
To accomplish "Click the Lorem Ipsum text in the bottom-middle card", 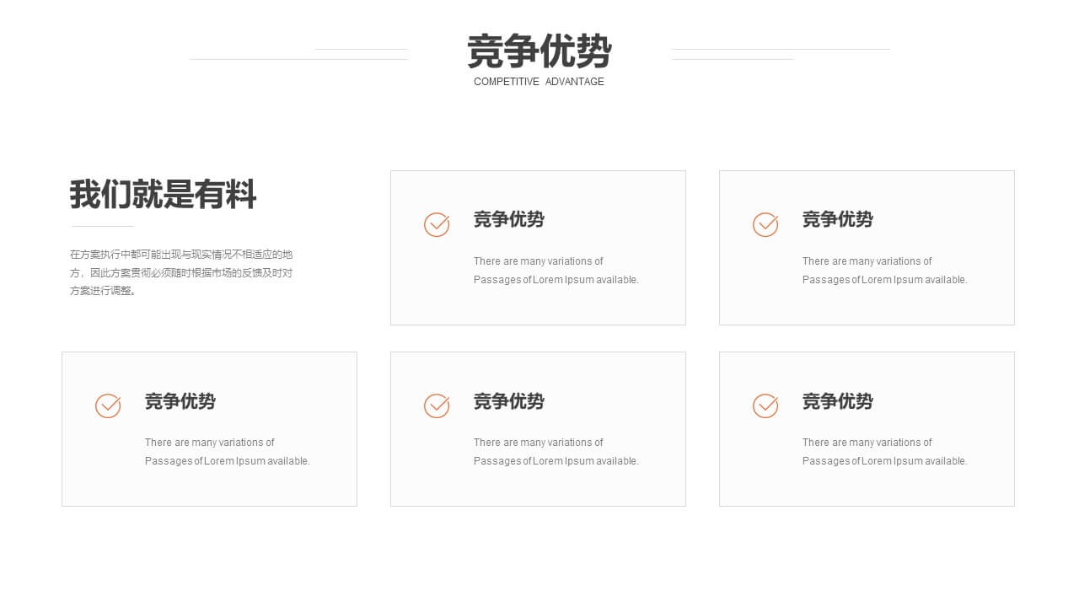I will (556, 452).
